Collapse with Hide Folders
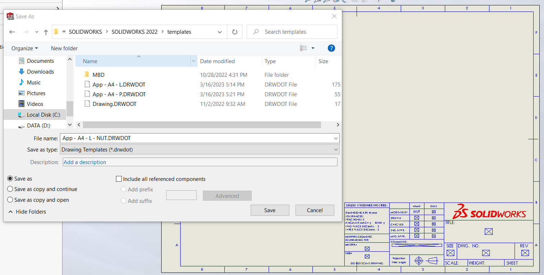The height and width of the screenshot is (275, 544). (x=27, y=212)
